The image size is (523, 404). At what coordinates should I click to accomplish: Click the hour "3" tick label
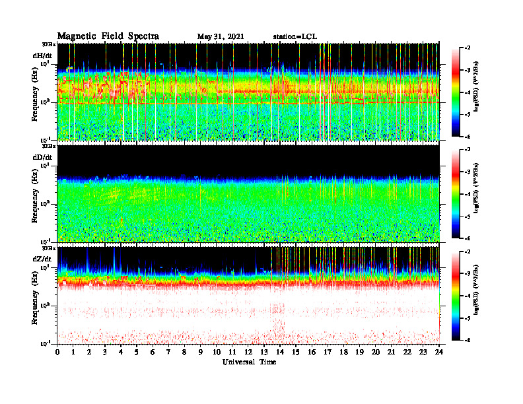tap(105, 352)
